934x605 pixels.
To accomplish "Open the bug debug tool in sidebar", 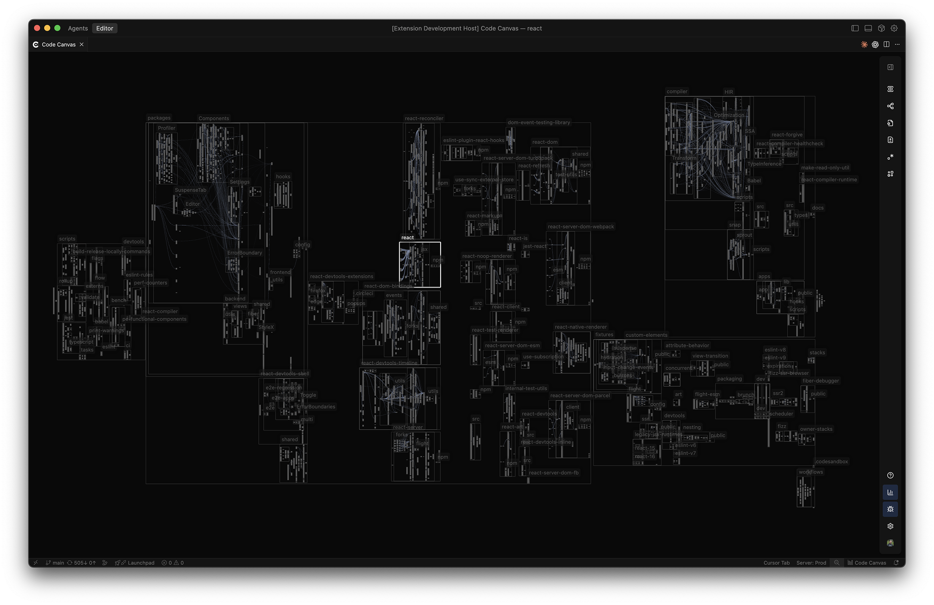I will point(890,509).
